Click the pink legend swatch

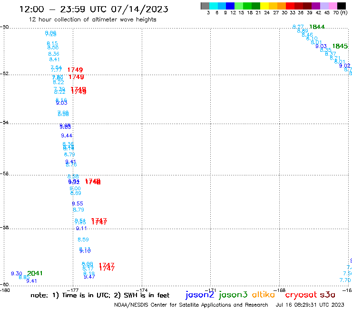coord(332,6)
